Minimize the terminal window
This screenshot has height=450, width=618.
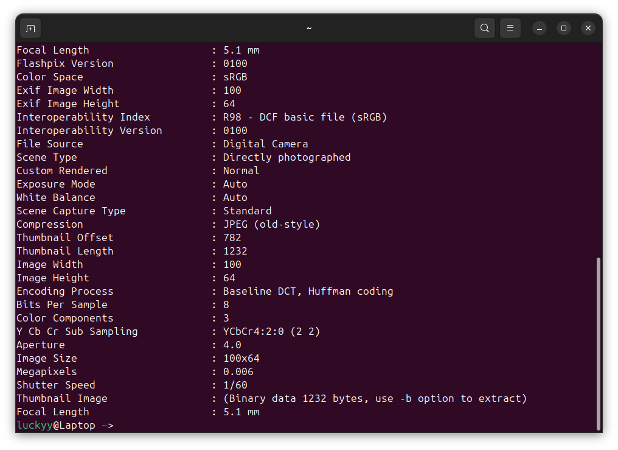click(539, 28)
